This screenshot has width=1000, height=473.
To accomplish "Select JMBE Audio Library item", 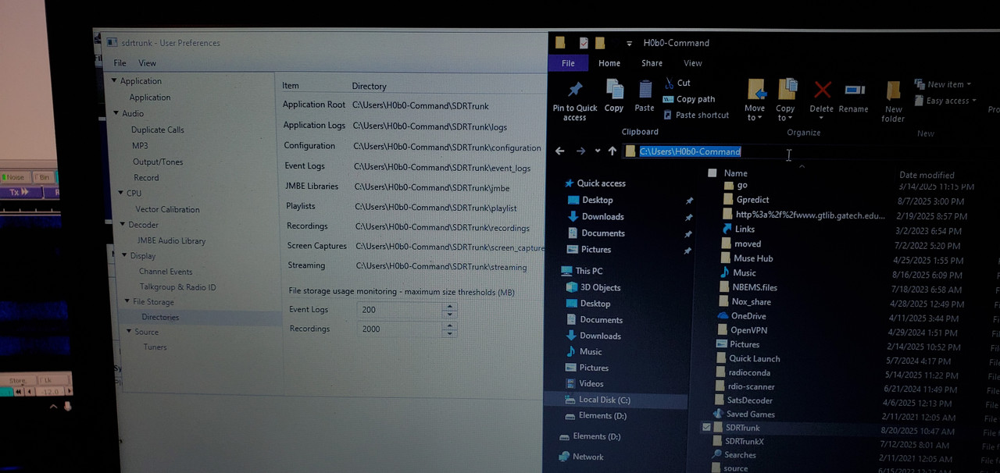I will click(172, 240).
